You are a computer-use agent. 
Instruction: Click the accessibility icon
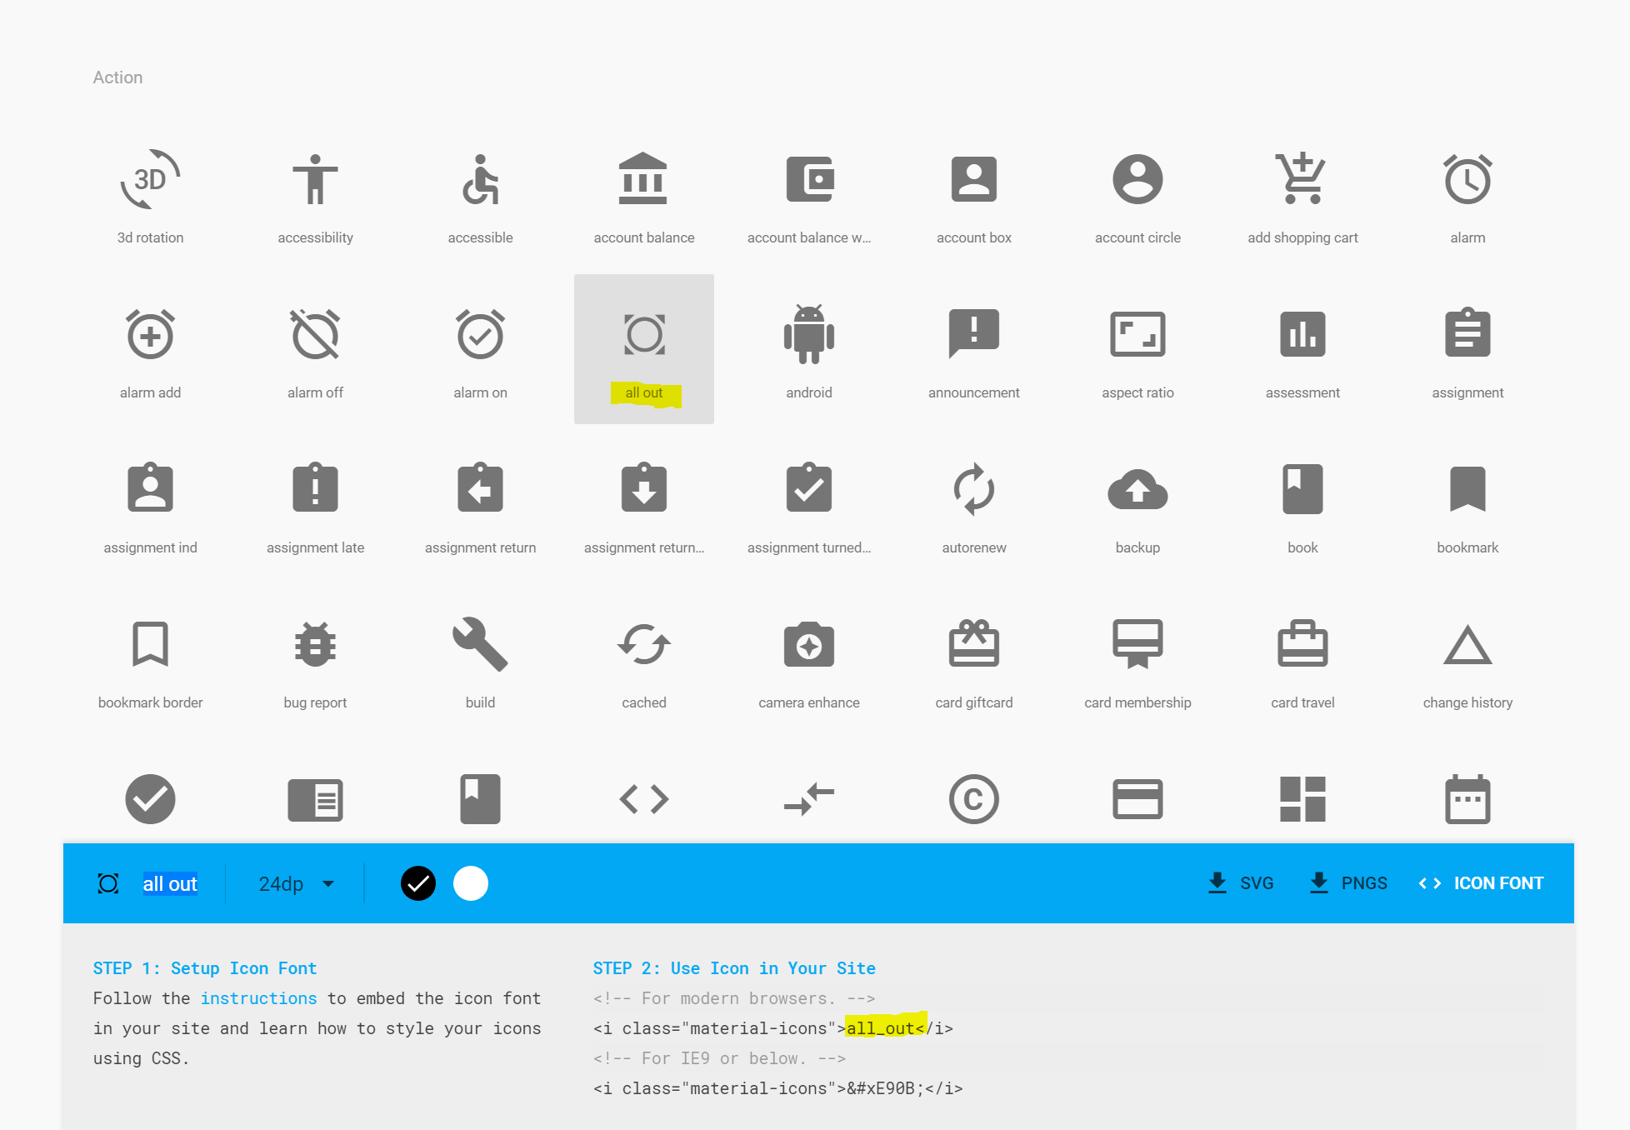coord(314,178)
